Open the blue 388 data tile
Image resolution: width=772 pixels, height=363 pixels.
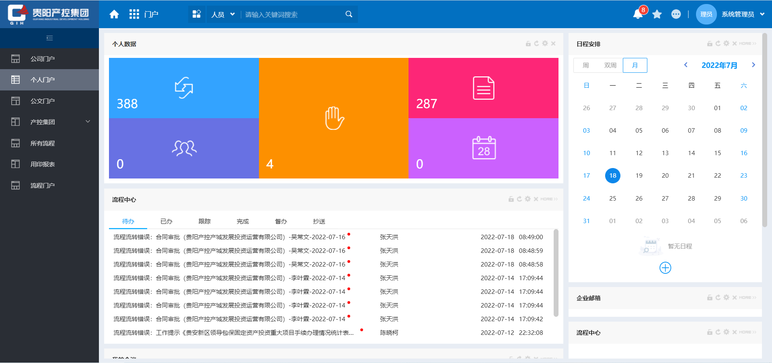tap(184, 88)
